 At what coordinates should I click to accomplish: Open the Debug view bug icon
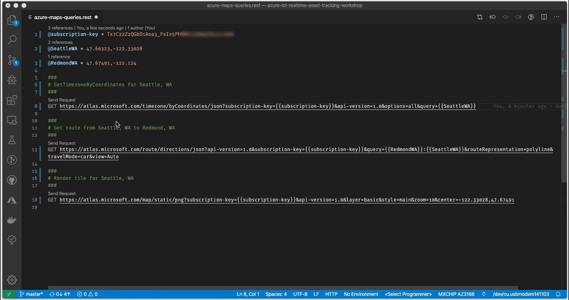(12, 80)
